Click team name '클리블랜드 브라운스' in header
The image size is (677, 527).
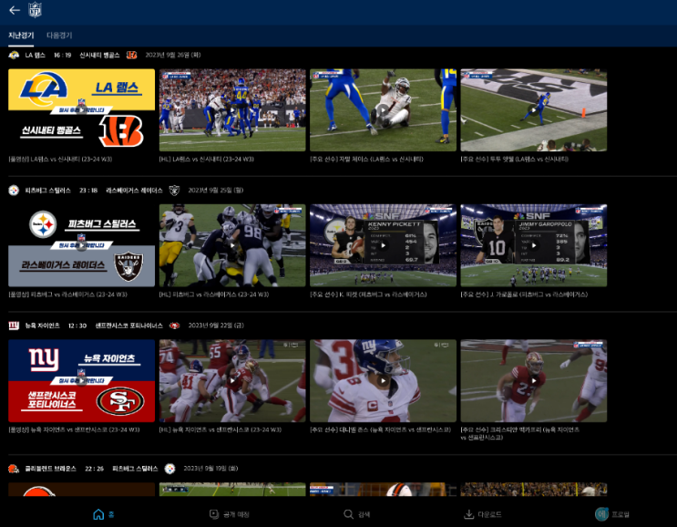point(50,469)
